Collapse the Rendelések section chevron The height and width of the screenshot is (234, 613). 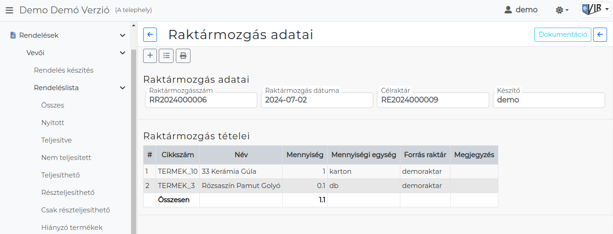pos(122,35)
